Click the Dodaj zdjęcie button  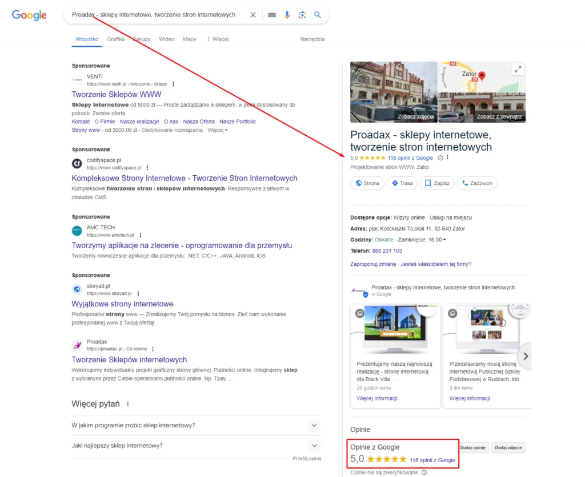[508, 447]
